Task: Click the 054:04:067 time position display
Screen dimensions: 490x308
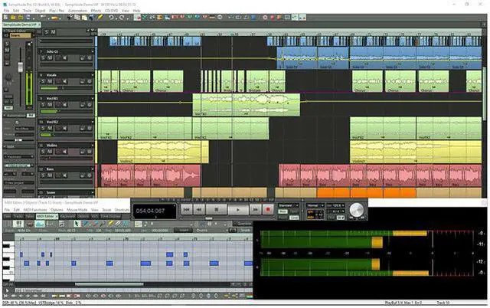Action: (x=152, y=209)
